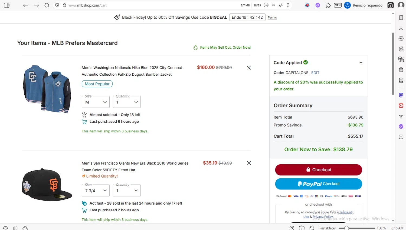Pay with PayPal Checkout button

pos(318,184)
